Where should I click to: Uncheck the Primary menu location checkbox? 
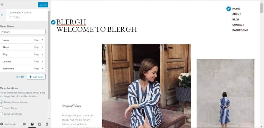pos(1,102)
